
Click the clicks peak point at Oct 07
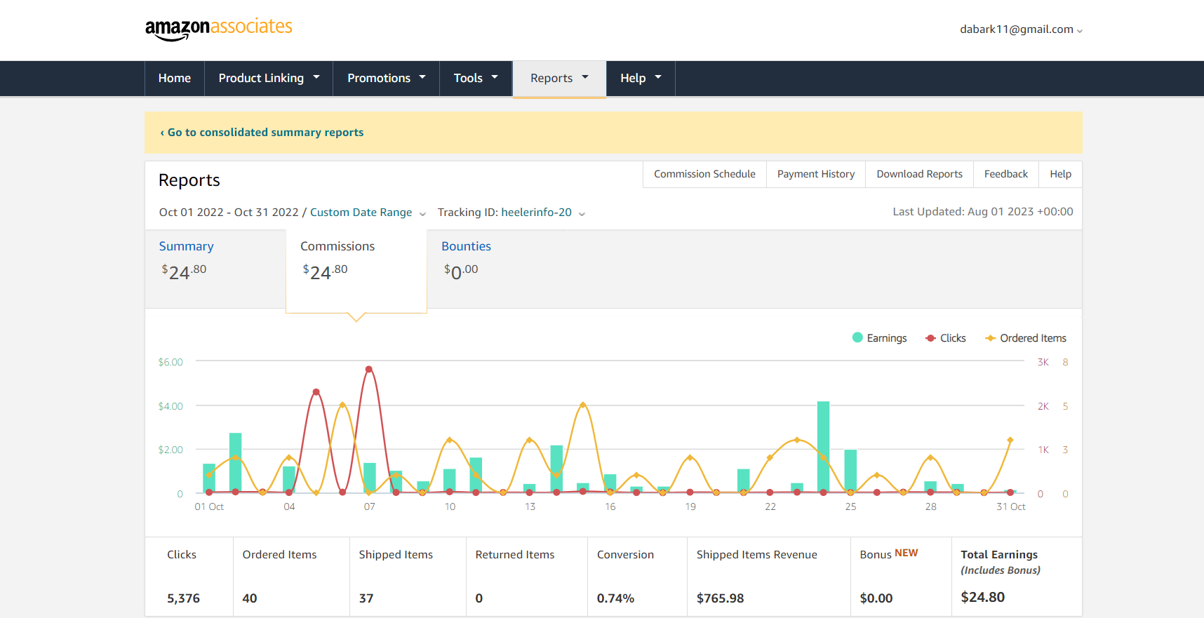click(369, 369)
